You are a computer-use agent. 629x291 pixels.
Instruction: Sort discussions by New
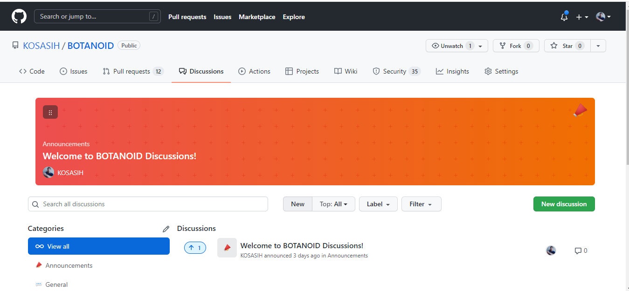(x=297, y=204)
